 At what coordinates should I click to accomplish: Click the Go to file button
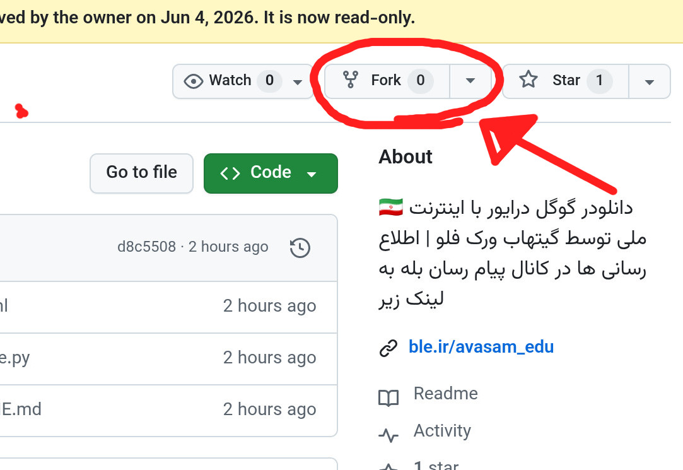pos(141,173)
